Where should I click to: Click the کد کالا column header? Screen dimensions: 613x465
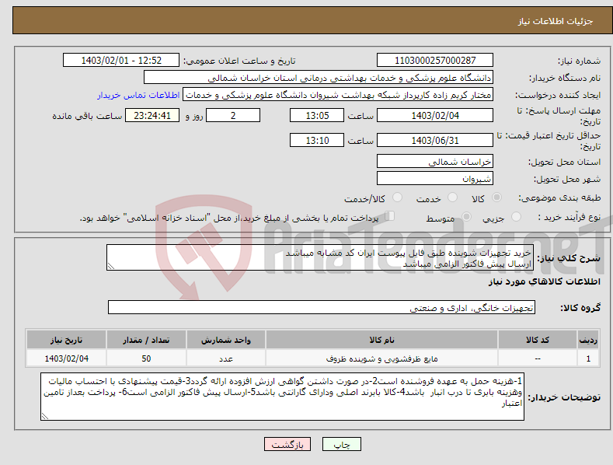538,340
